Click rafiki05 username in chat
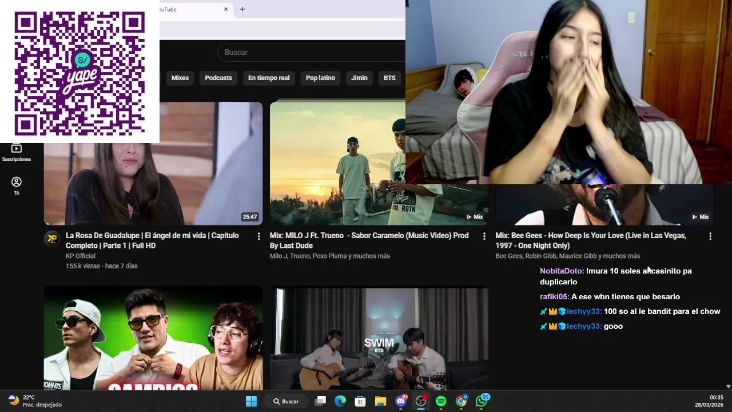 point(555,296)
